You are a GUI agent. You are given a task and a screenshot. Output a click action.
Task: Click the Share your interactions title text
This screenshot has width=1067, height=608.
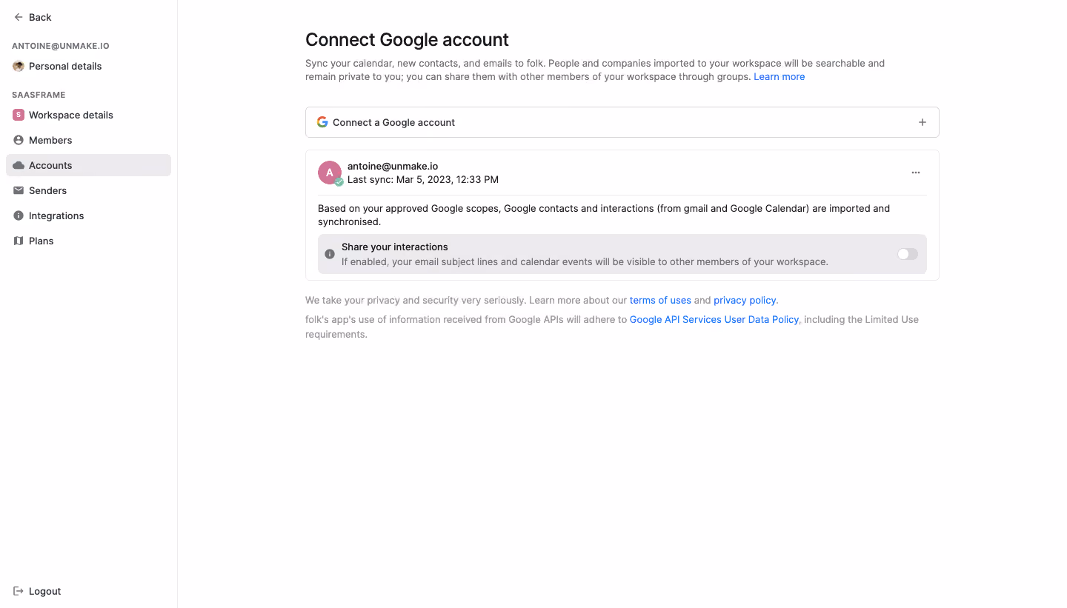coord(395,247)
